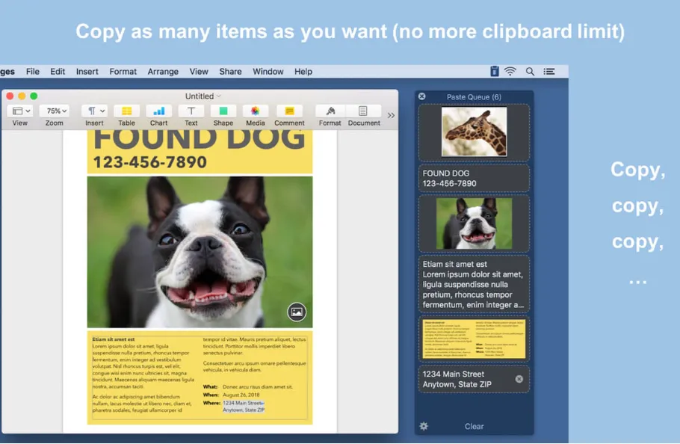Open the Format inspector
Screen dimensions: 680x444
[x=330, y=111]
